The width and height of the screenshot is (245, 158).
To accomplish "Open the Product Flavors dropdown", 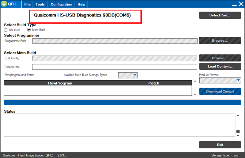I will pos(220,80).
